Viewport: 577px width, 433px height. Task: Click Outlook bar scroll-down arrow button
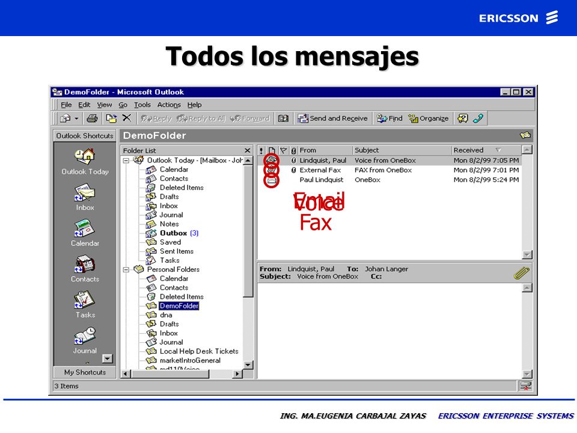point(108,358)
